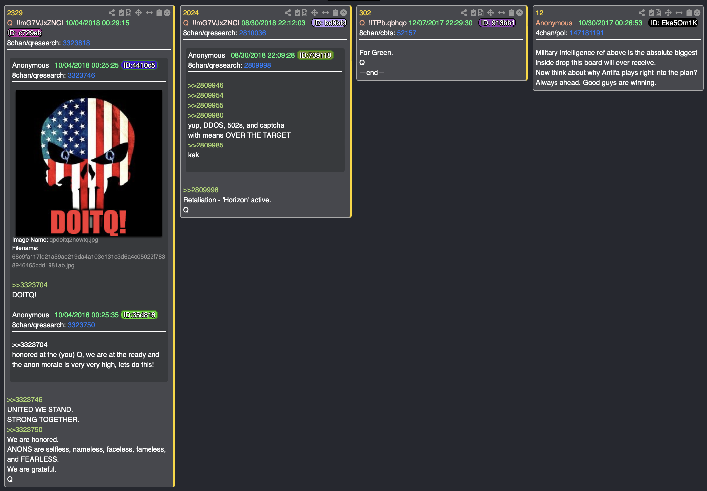Click the ID:35d816 green badge
The width and height of the screenshot is (707, 491).
pos(139,315)
